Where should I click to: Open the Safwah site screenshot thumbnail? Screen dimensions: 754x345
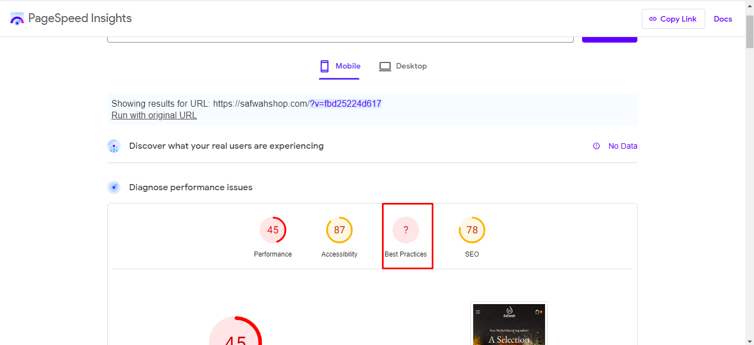[509, 323]
